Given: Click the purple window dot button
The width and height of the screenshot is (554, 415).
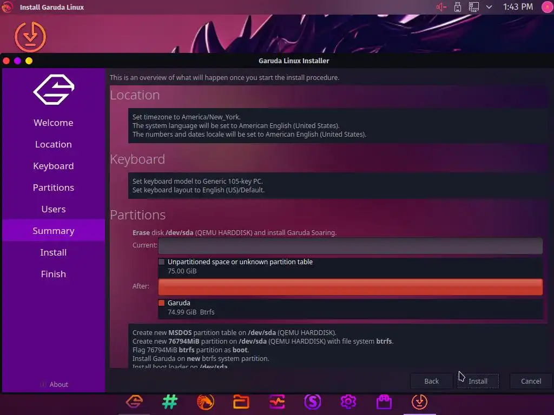Looking at the screenshot, I should pyautogui.click(x=17, y=61).
